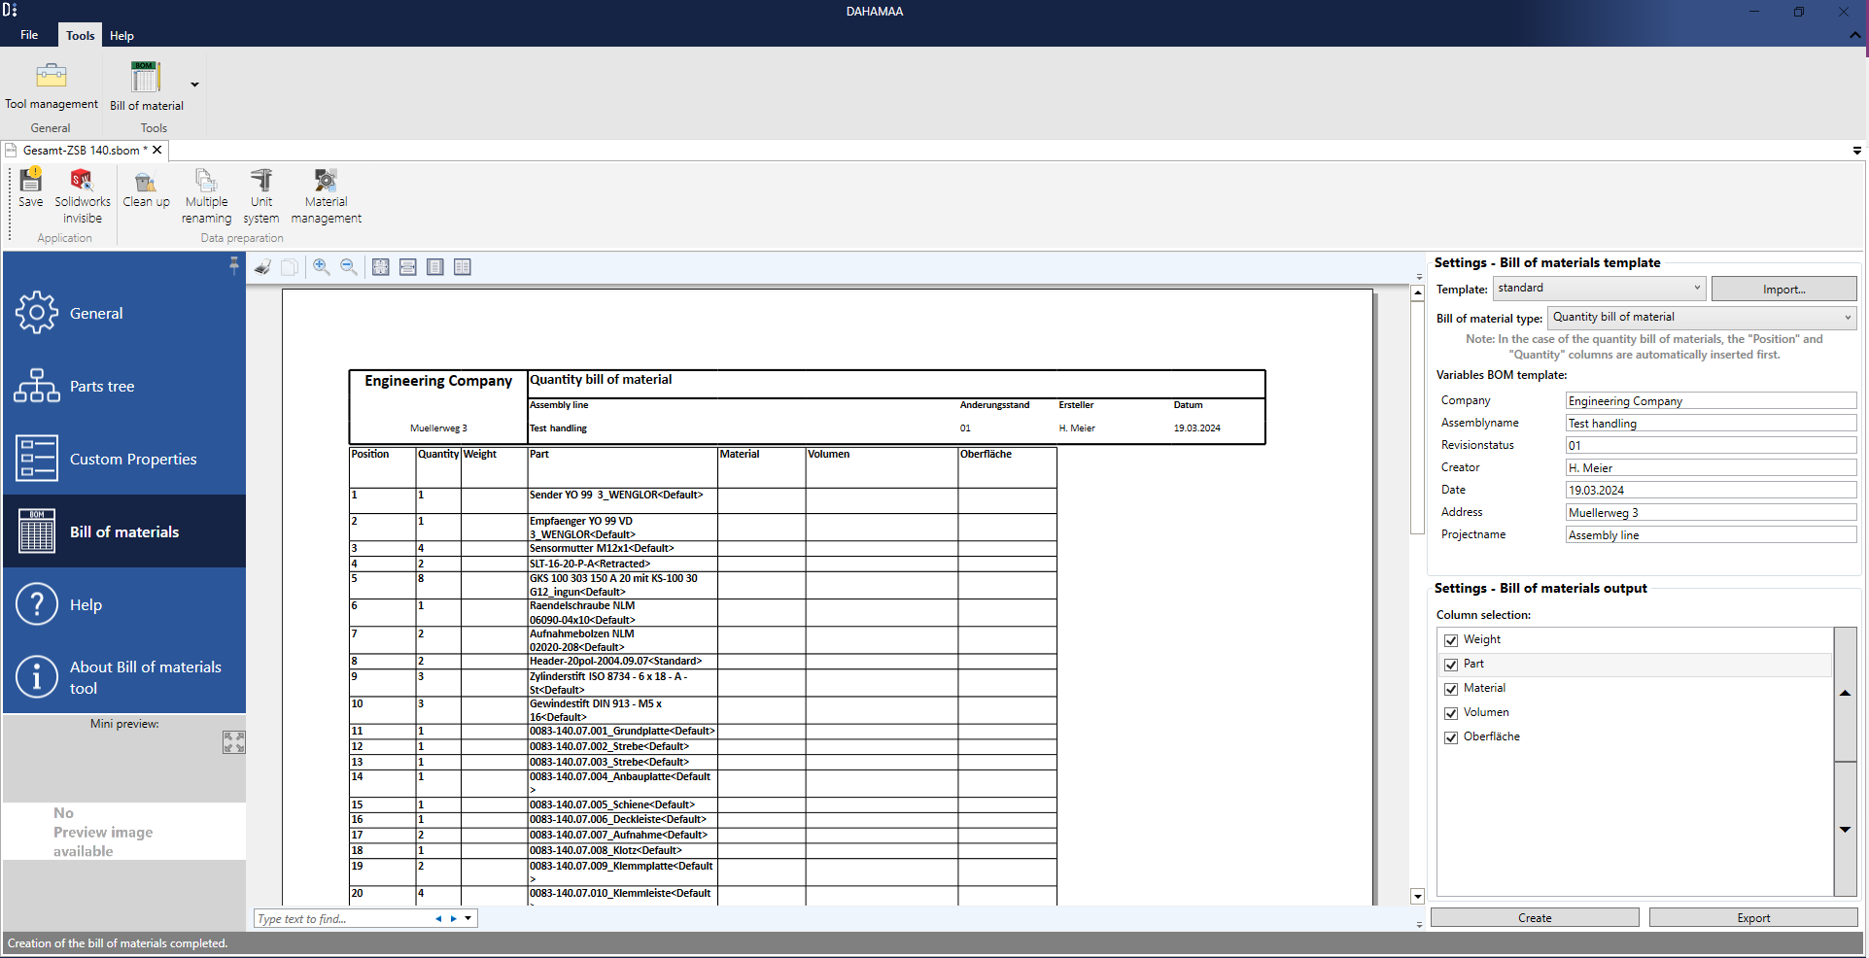Screen dimensions: 1869x958
Task: Click the Company name input field
Action: point(1710,401)
